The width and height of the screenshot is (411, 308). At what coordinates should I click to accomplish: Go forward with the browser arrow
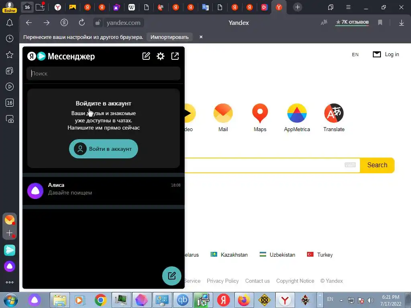(47, 23)
